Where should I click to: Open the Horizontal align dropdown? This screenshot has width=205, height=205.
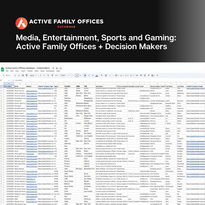point(117,75)
